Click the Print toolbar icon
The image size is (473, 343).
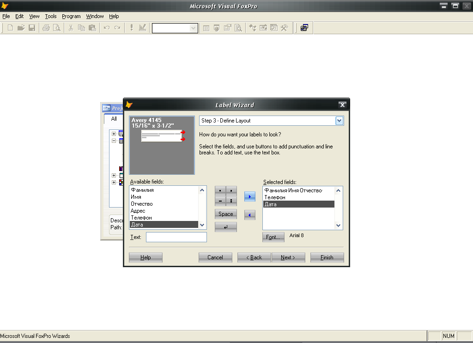pyautogui.click(x=46, y=28)
